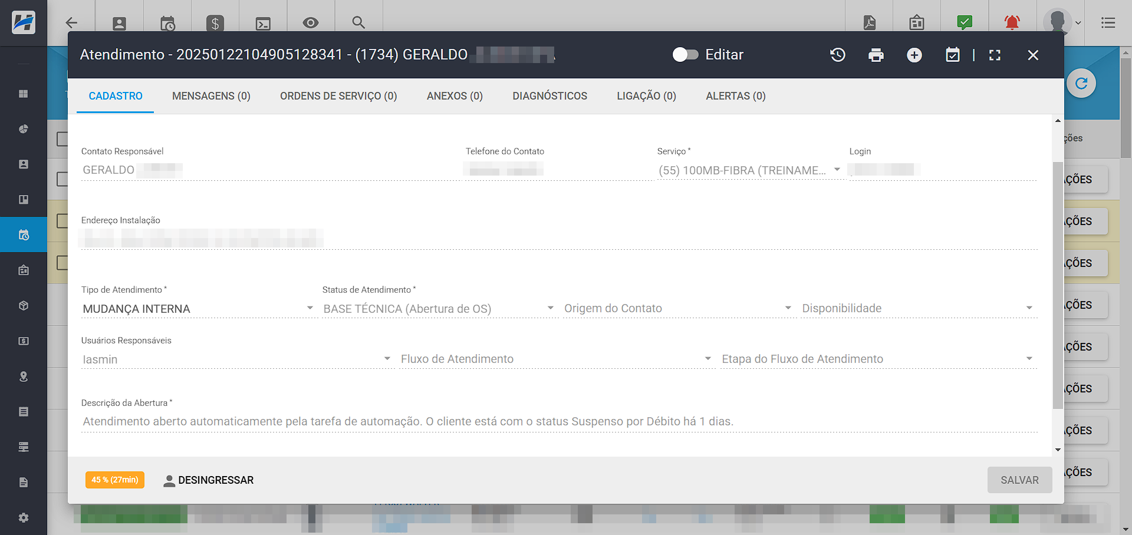Open the red alarm bell notifications
The image size is (1132, 535).
click(1012, 22)
